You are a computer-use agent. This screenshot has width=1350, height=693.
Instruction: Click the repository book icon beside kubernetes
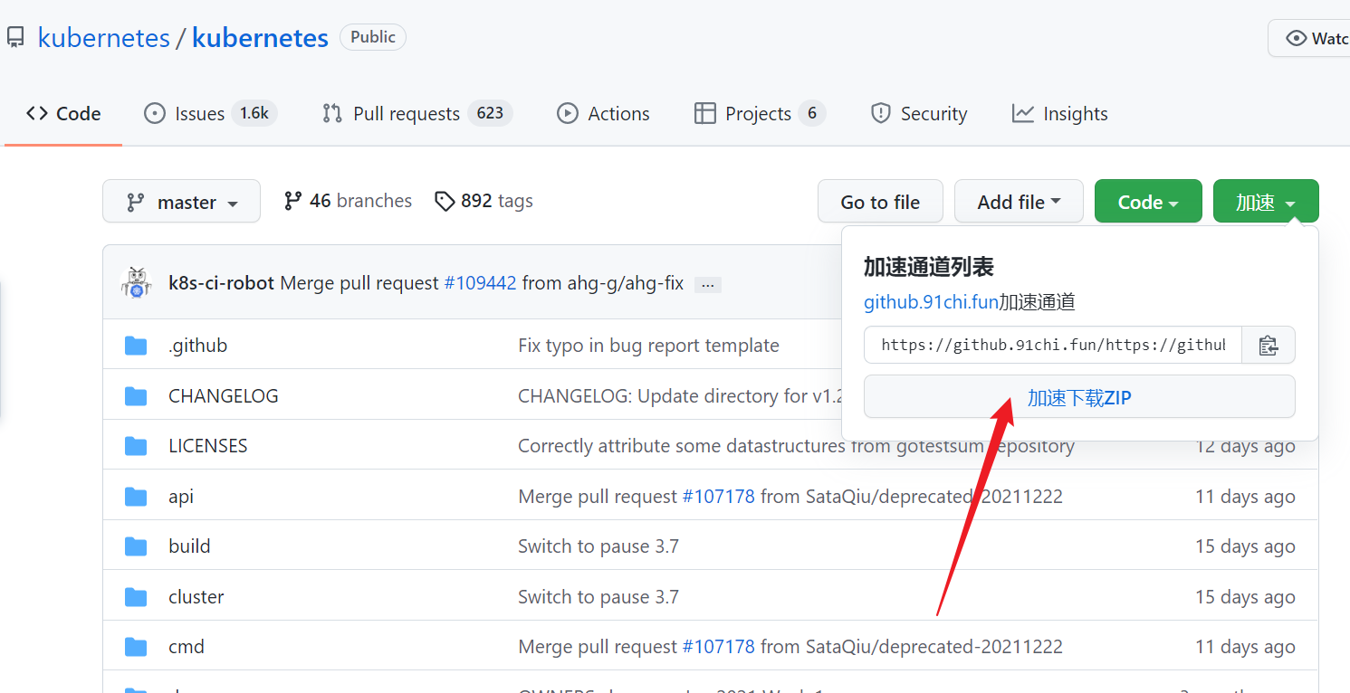[14, 38]
